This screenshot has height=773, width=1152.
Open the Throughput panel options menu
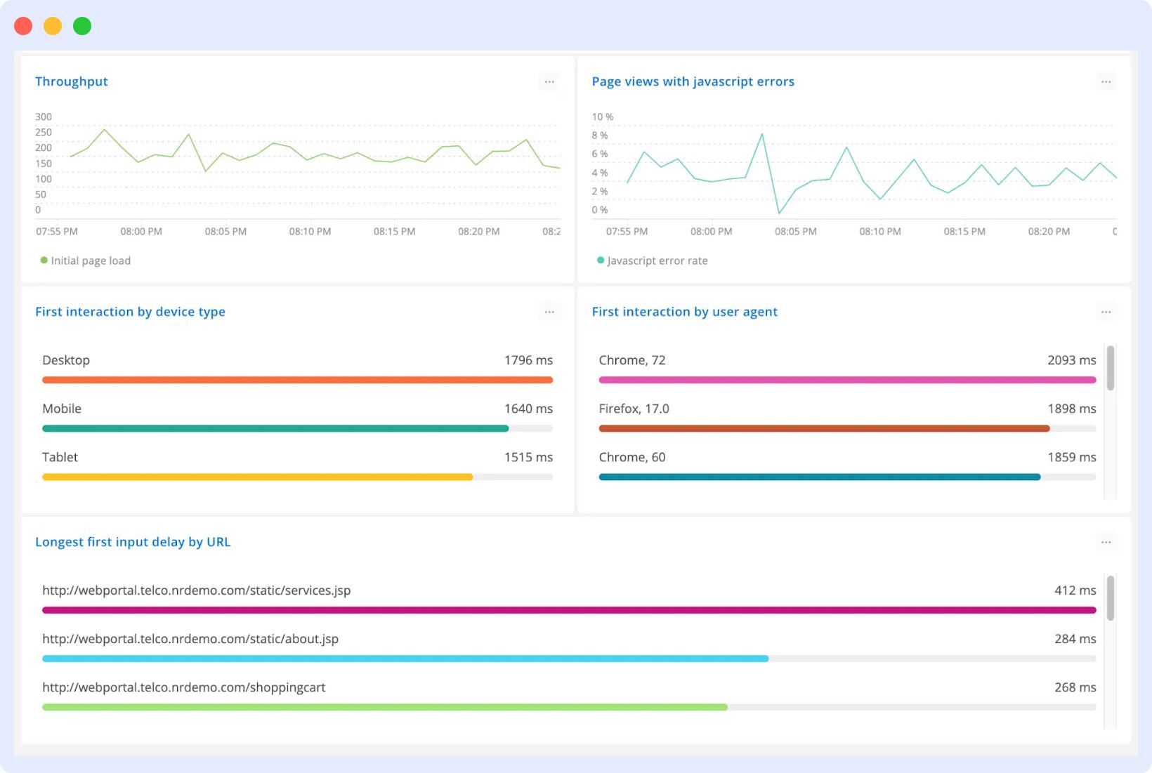(549, 81)
